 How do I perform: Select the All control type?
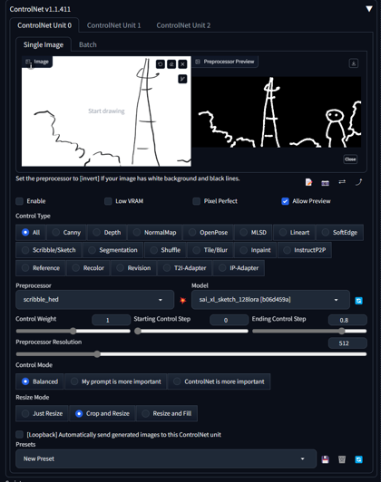click(31, 232)
